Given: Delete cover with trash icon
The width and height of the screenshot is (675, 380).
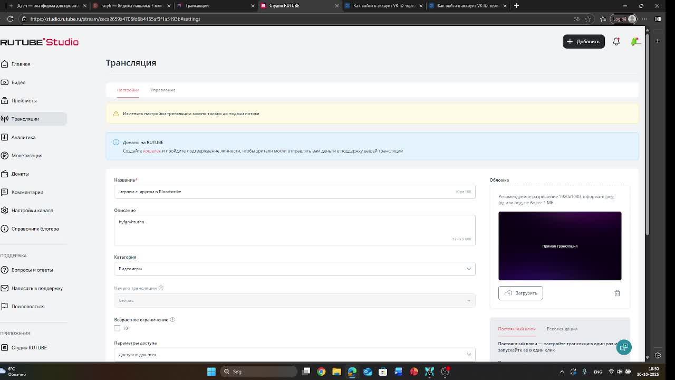Looking at the screenshot, I should click(x=617, y=293).
